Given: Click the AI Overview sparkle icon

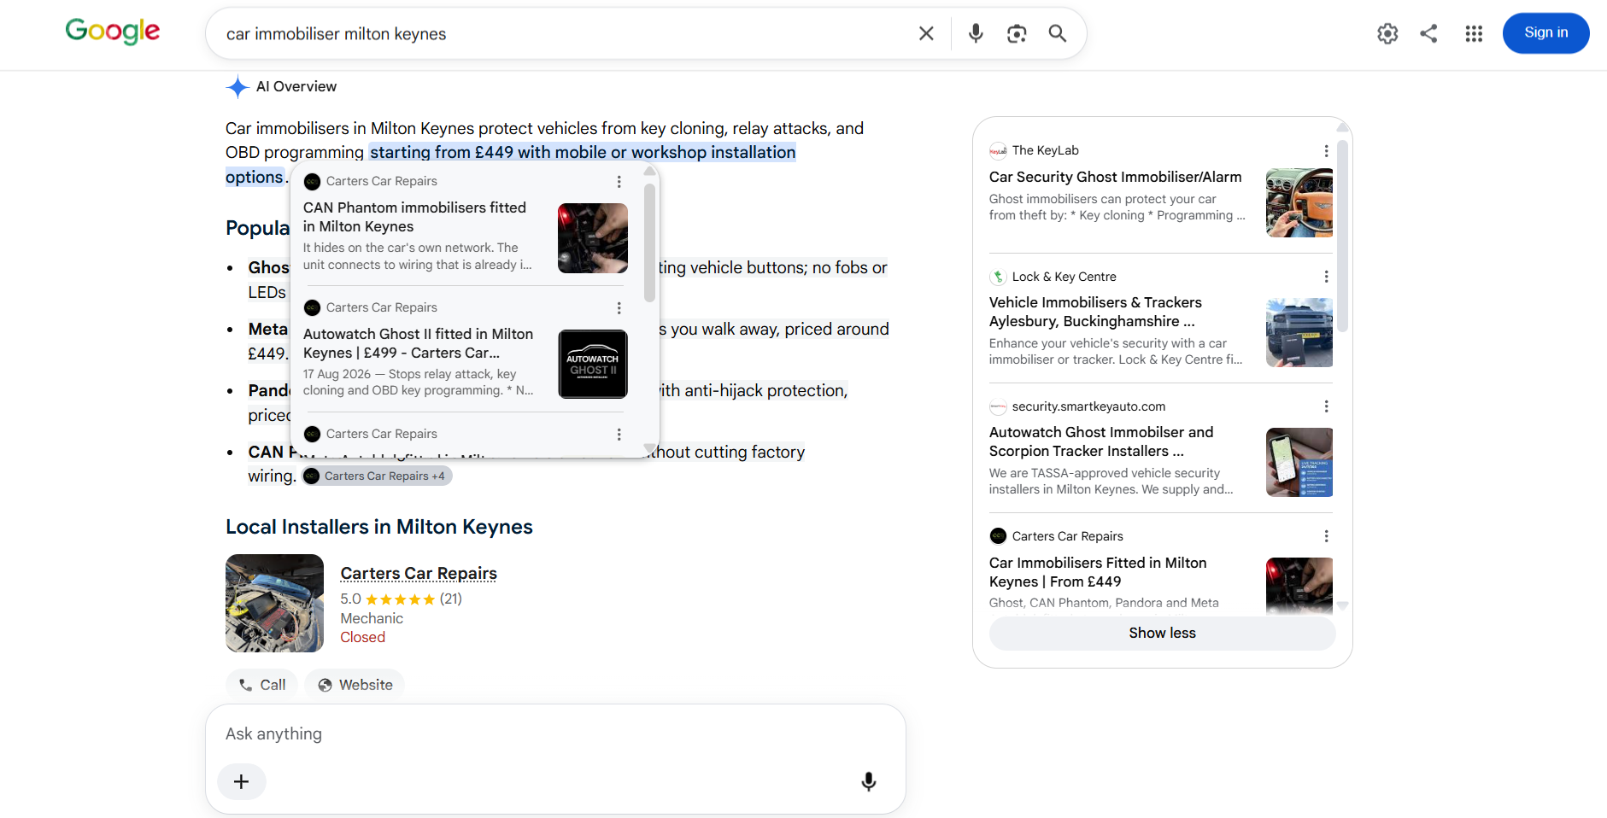Looking at the screenshot, I should [x=238, y=86].
